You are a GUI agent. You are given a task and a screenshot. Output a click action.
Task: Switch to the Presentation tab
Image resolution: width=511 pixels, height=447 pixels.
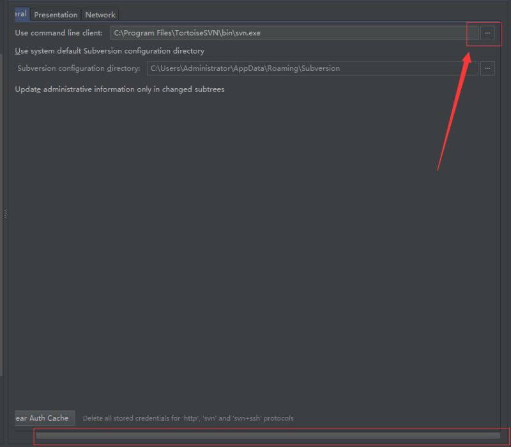click(x=56, y=14)
